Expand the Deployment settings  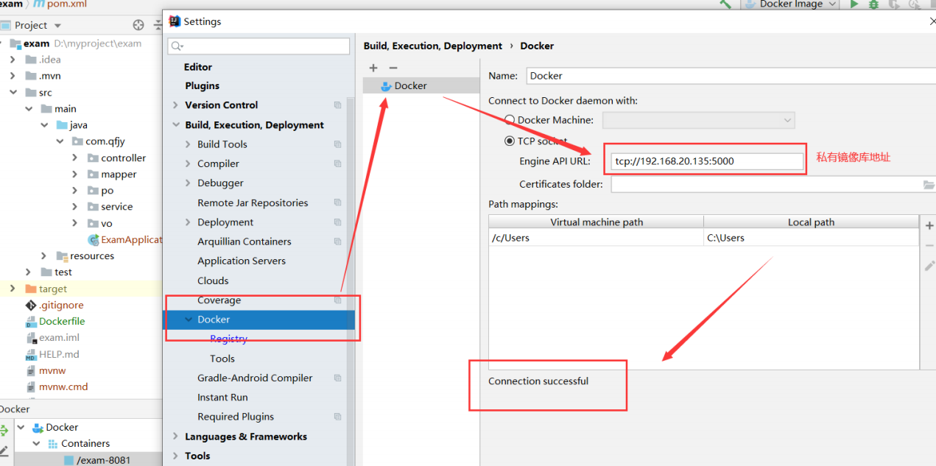[x=188, y=222]
